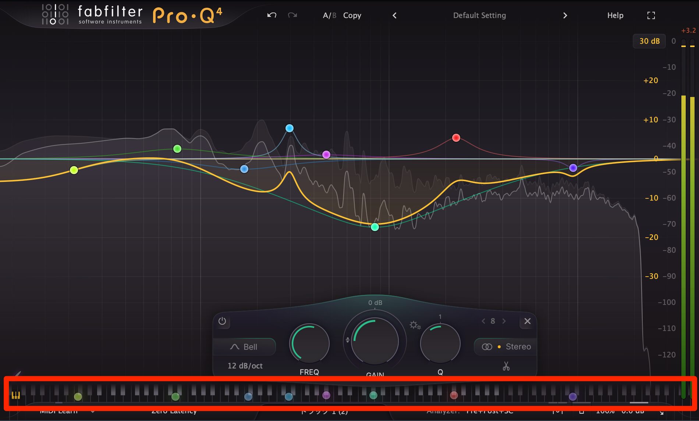Open dynamic settings gear icon
This screenshot has height=421, width=699.
[x=415, y=325]
